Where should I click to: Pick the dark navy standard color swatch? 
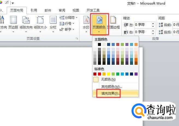[x=131, y=74]
